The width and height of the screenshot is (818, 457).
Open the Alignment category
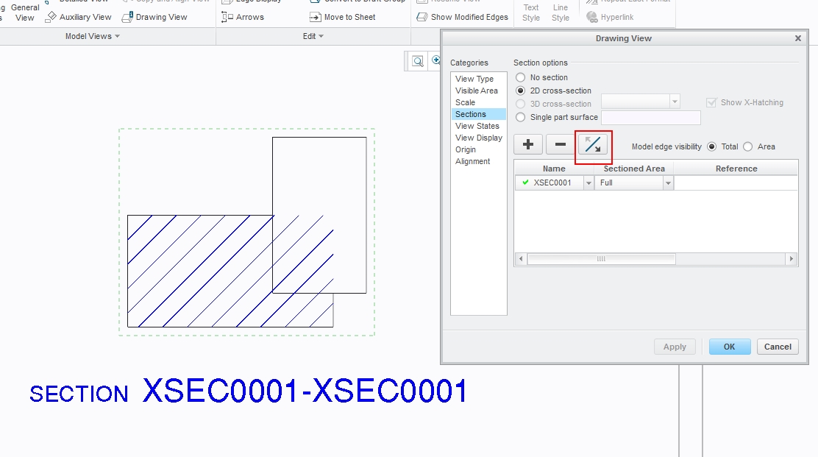[473, 162]
